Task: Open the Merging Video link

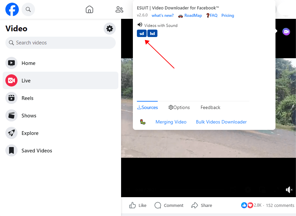Action: coord(171,122)
